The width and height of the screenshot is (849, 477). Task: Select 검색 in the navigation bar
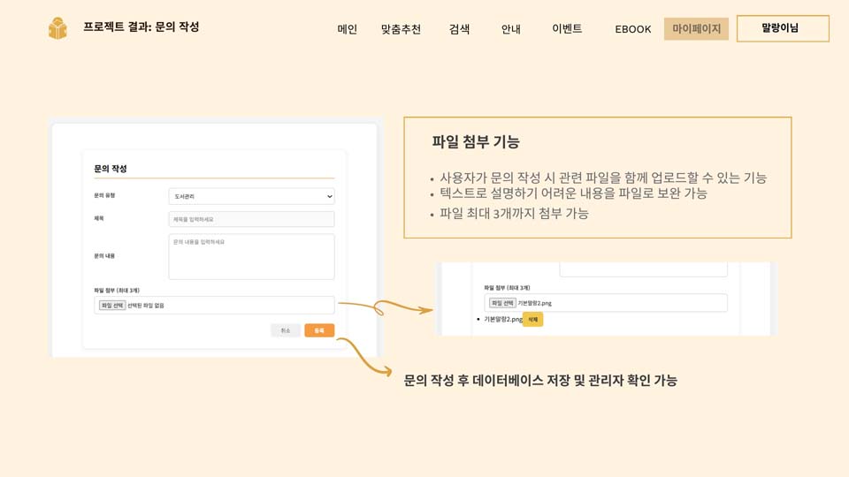pos(459,29)
